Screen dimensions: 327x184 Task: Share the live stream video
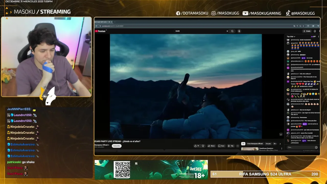tap(211, 146)
